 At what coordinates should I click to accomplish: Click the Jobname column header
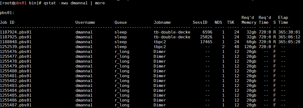[162, 22]
